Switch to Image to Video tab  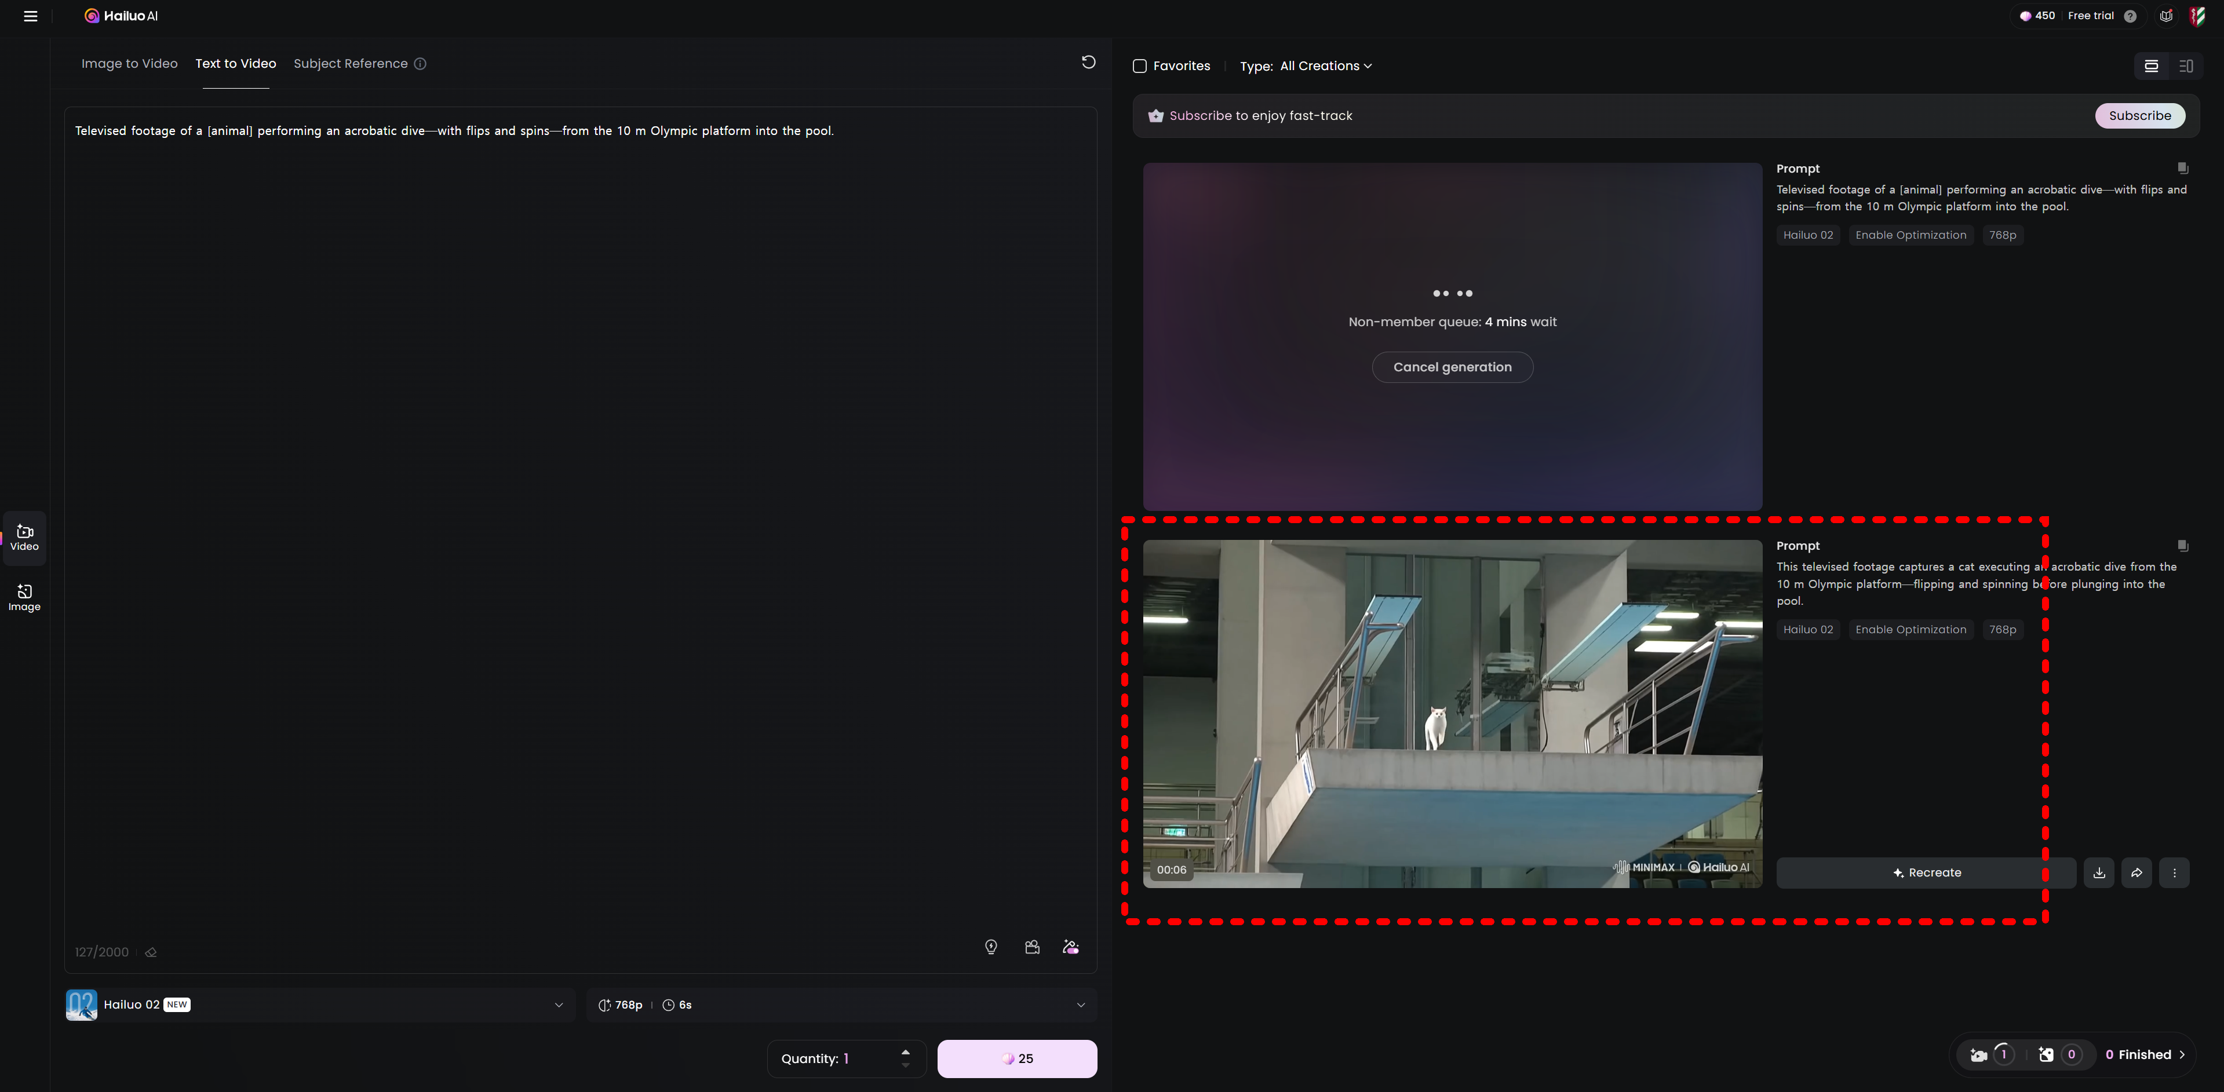point(129,64)
